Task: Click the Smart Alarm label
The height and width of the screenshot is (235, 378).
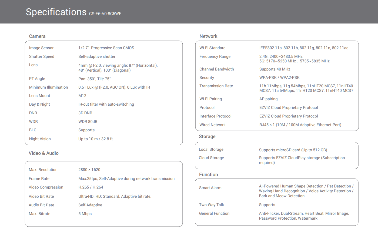Action: (210, 188)
